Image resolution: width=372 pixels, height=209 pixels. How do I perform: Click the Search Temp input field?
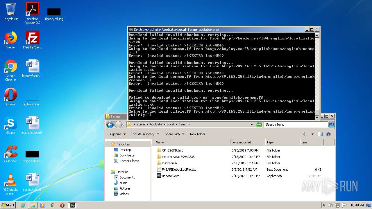(x=296, y=125)
